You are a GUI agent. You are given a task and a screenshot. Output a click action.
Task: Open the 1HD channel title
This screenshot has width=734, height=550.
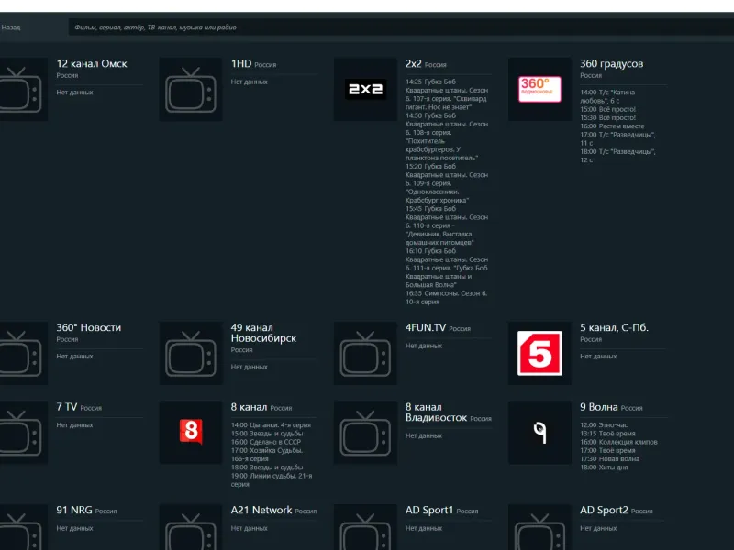tap(241, 63)
